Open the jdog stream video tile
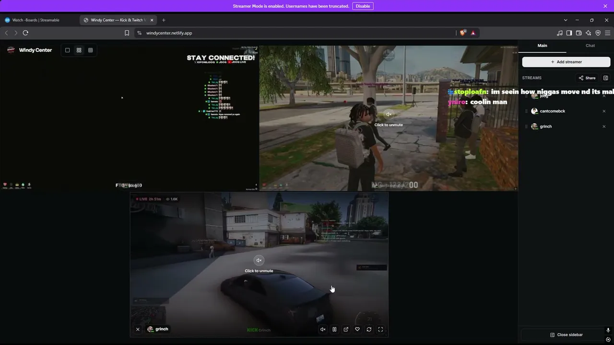Viewport: 614px width, 345px height. click(130, 118)
